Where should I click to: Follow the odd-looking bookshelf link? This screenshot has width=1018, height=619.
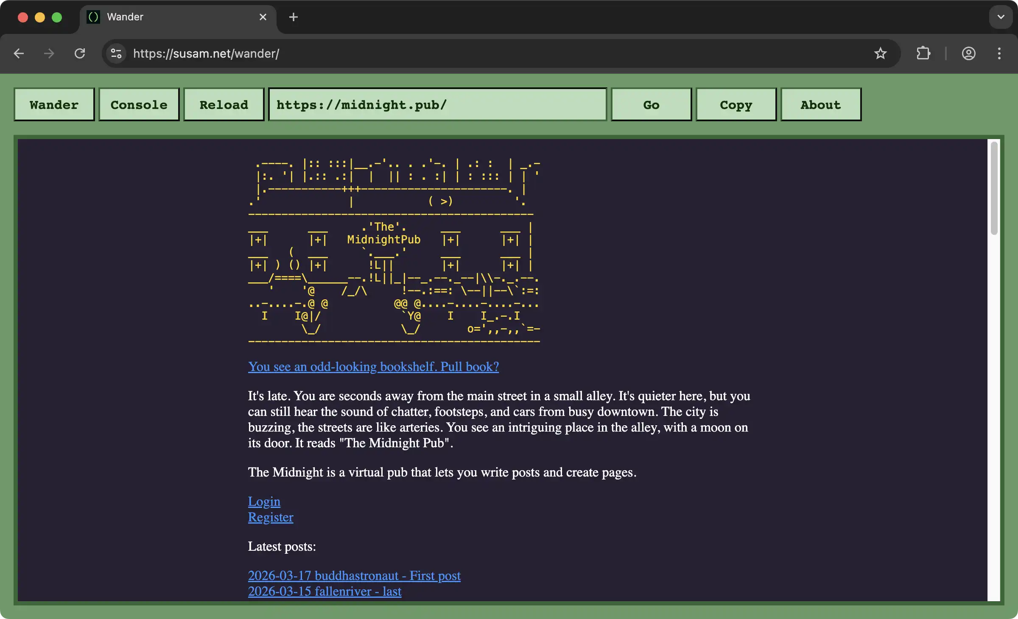click(373, 367)
